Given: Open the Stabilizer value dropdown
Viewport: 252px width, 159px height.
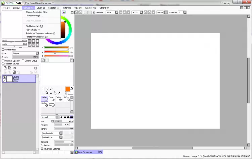Looking at the screenshot, I should pyautogui.click(x=185, y=12).
